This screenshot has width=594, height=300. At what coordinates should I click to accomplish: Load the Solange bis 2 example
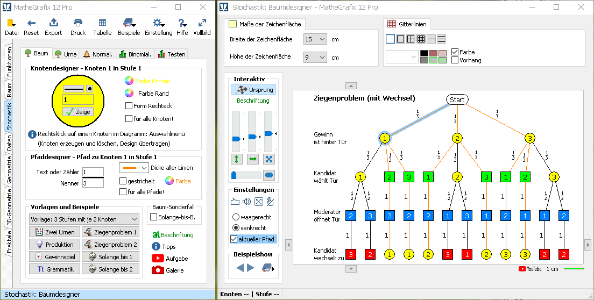click(110, 269)
